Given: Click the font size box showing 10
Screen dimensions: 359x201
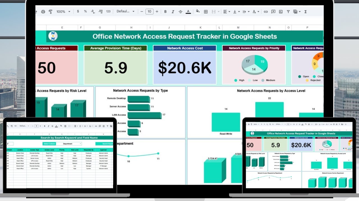Looking at the screenshot, I should (149, 11).
